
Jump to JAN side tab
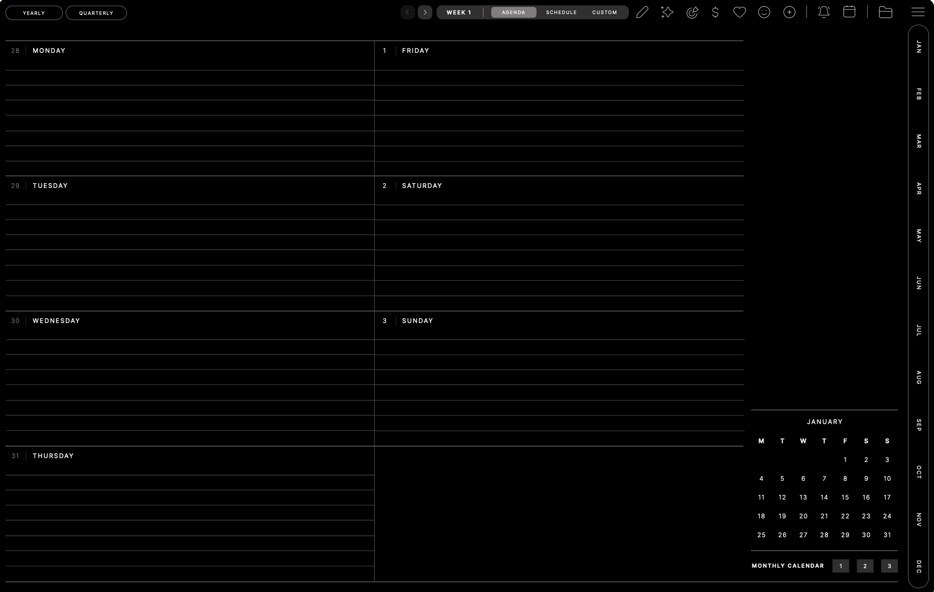pyautogui.click(x=919, y=47)
